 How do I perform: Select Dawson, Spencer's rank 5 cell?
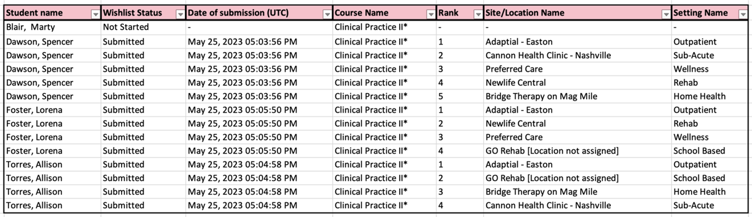441,96
